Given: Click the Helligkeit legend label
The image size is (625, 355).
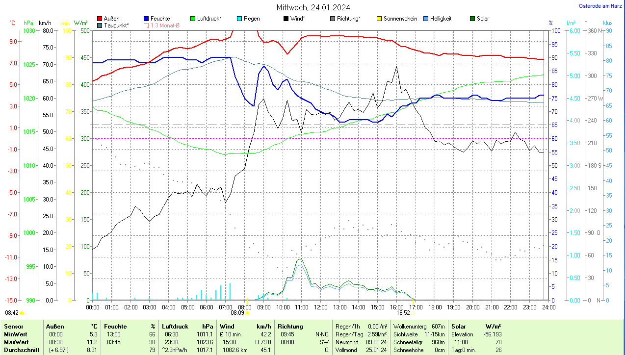Looking at the screenshot, I should tap(441, 19).
